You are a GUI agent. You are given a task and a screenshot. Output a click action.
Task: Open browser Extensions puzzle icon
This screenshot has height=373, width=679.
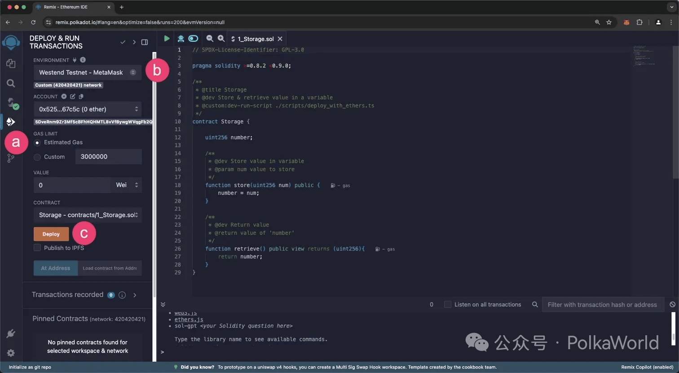click(x=639, y=22)
